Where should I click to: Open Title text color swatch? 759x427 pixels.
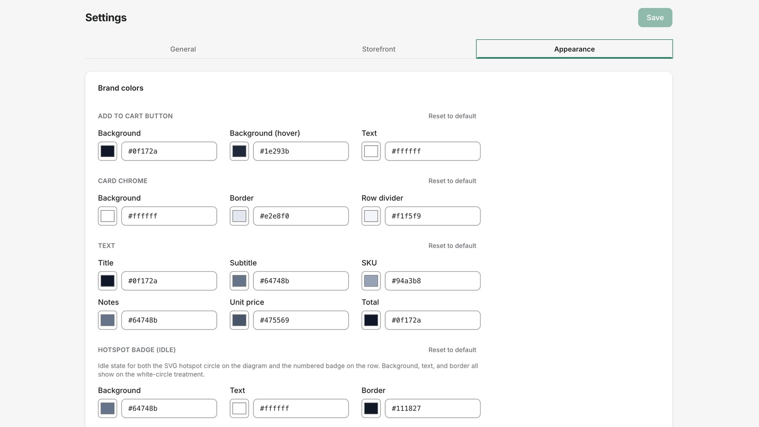click(x=108, y=281)
